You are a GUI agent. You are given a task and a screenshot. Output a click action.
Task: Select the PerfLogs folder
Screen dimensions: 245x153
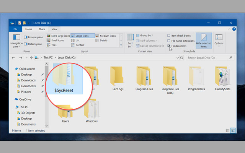117,78
